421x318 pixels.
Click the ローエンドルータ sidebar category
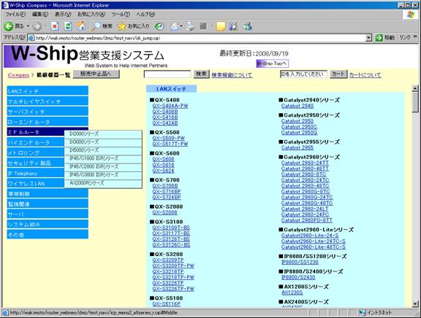click(x=48, y=122)
